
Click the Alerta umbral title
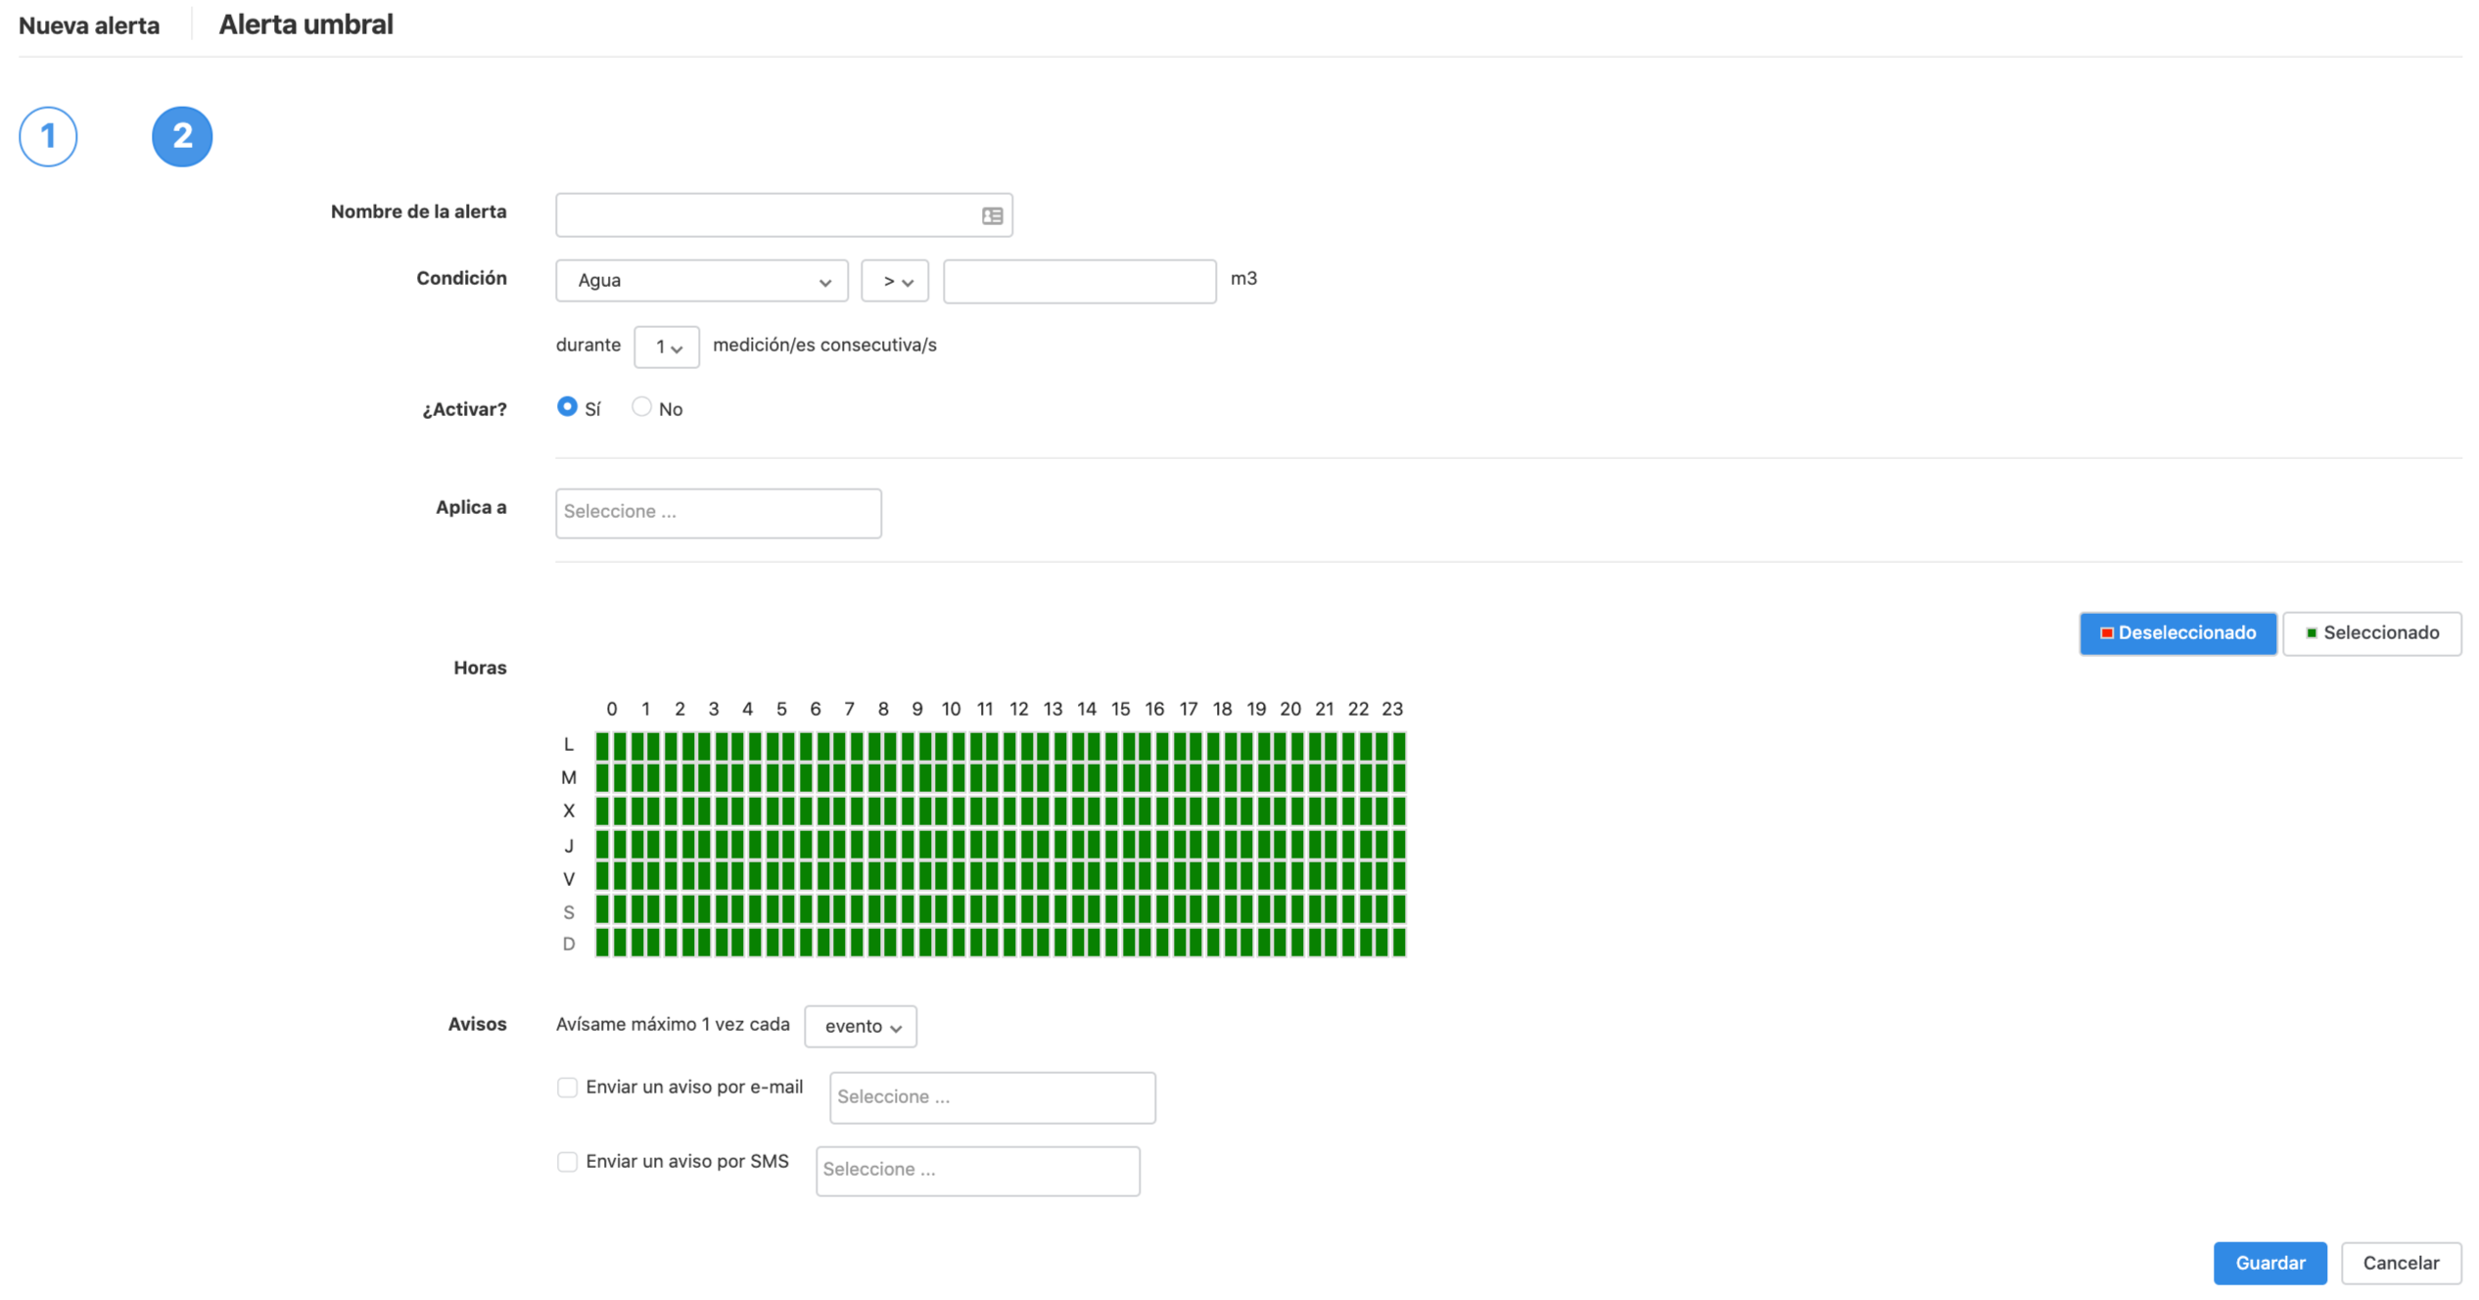point(305,24)
